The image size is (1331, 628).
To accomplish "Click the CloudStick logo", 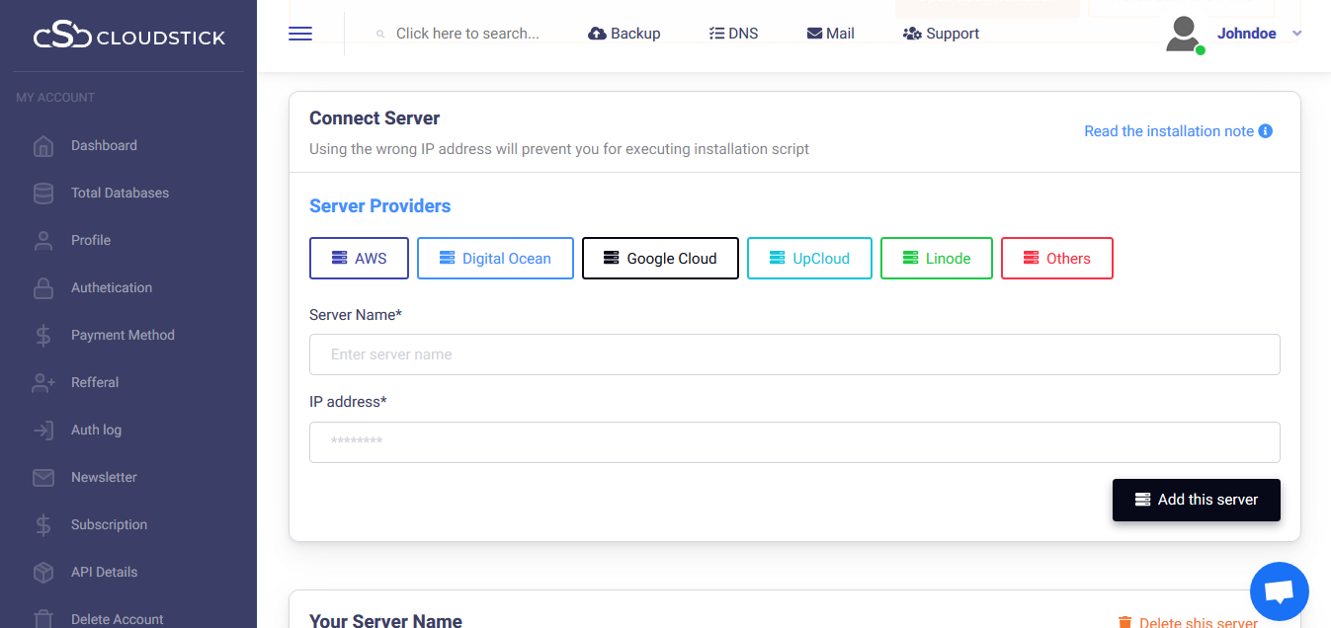I will coord(128,38).
